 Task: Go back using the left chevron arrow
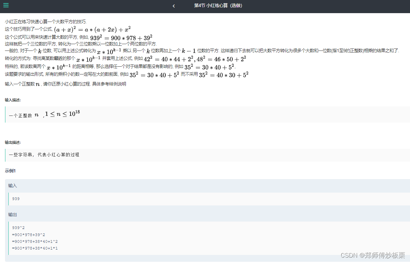pos(174,6)
